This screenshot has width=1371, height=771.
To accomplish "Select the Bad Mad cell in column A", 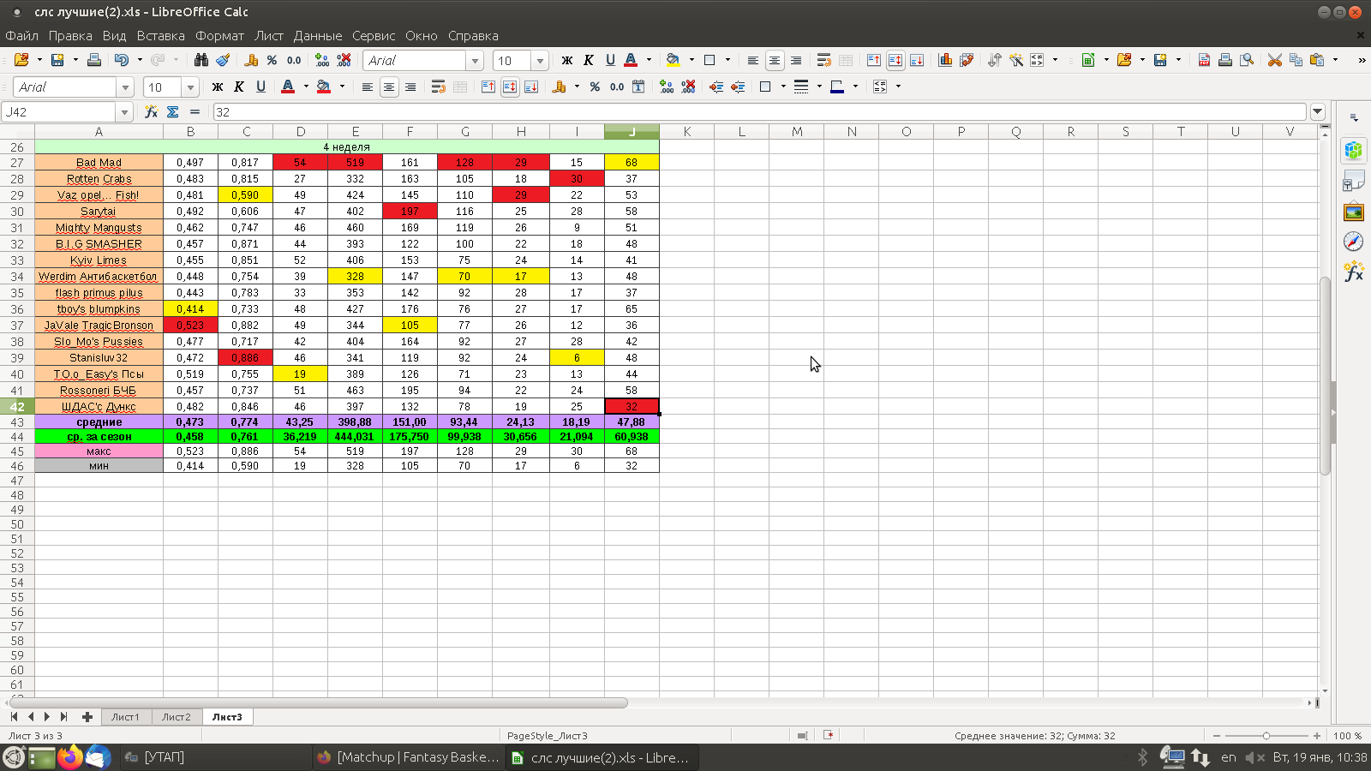I will (x=99, y=163).
